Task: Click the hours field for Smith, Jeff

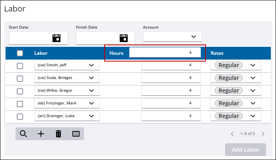Action: pos(171,66)
